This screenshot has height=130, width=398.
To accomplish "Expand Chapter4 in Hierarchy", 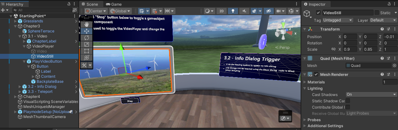I will [15, 97].
